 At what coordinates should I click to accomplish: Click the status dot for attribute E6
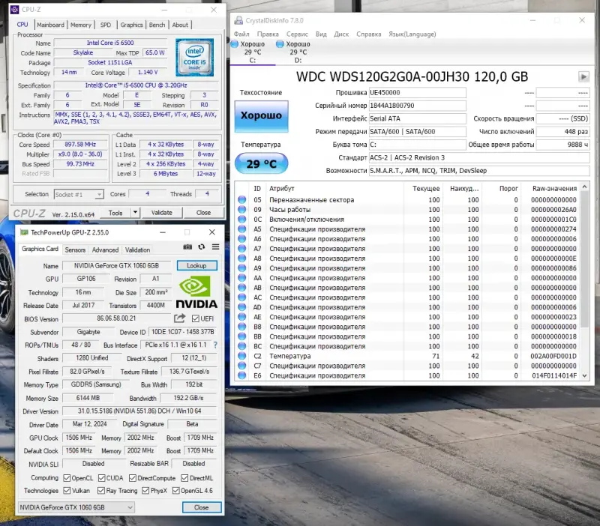click(x=241, y=375)
